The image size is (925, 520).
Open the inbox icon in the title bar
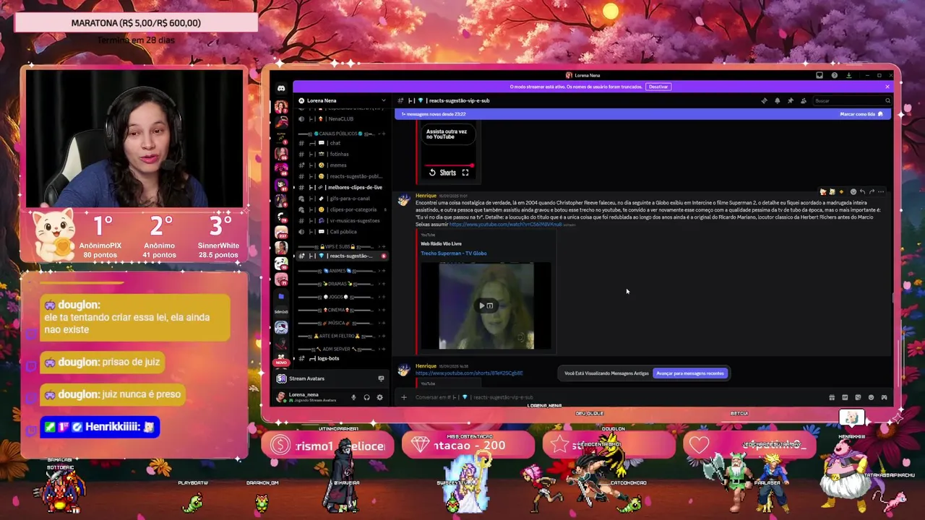coord(819,75)
